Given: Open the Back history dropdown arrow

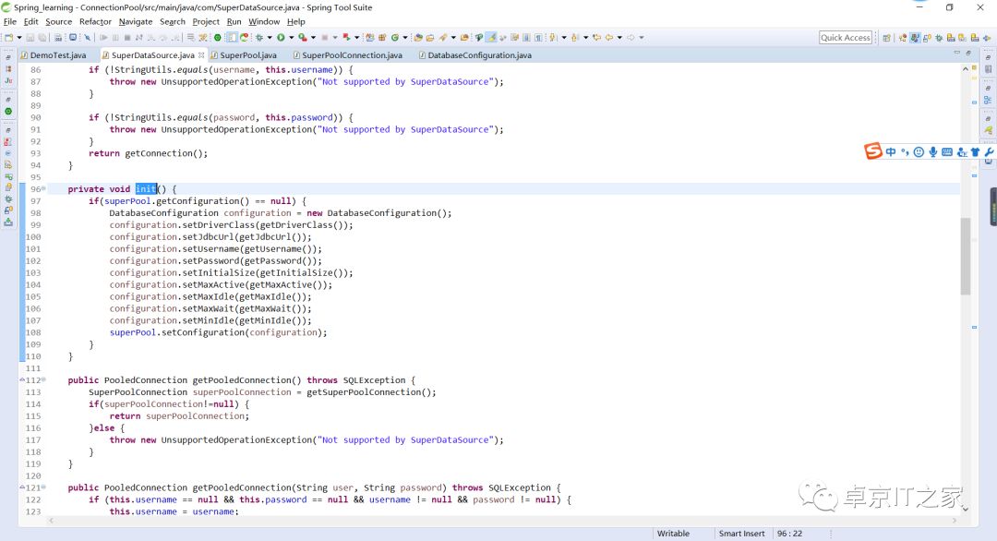Looking at the screenshot, I should (620, 38).
